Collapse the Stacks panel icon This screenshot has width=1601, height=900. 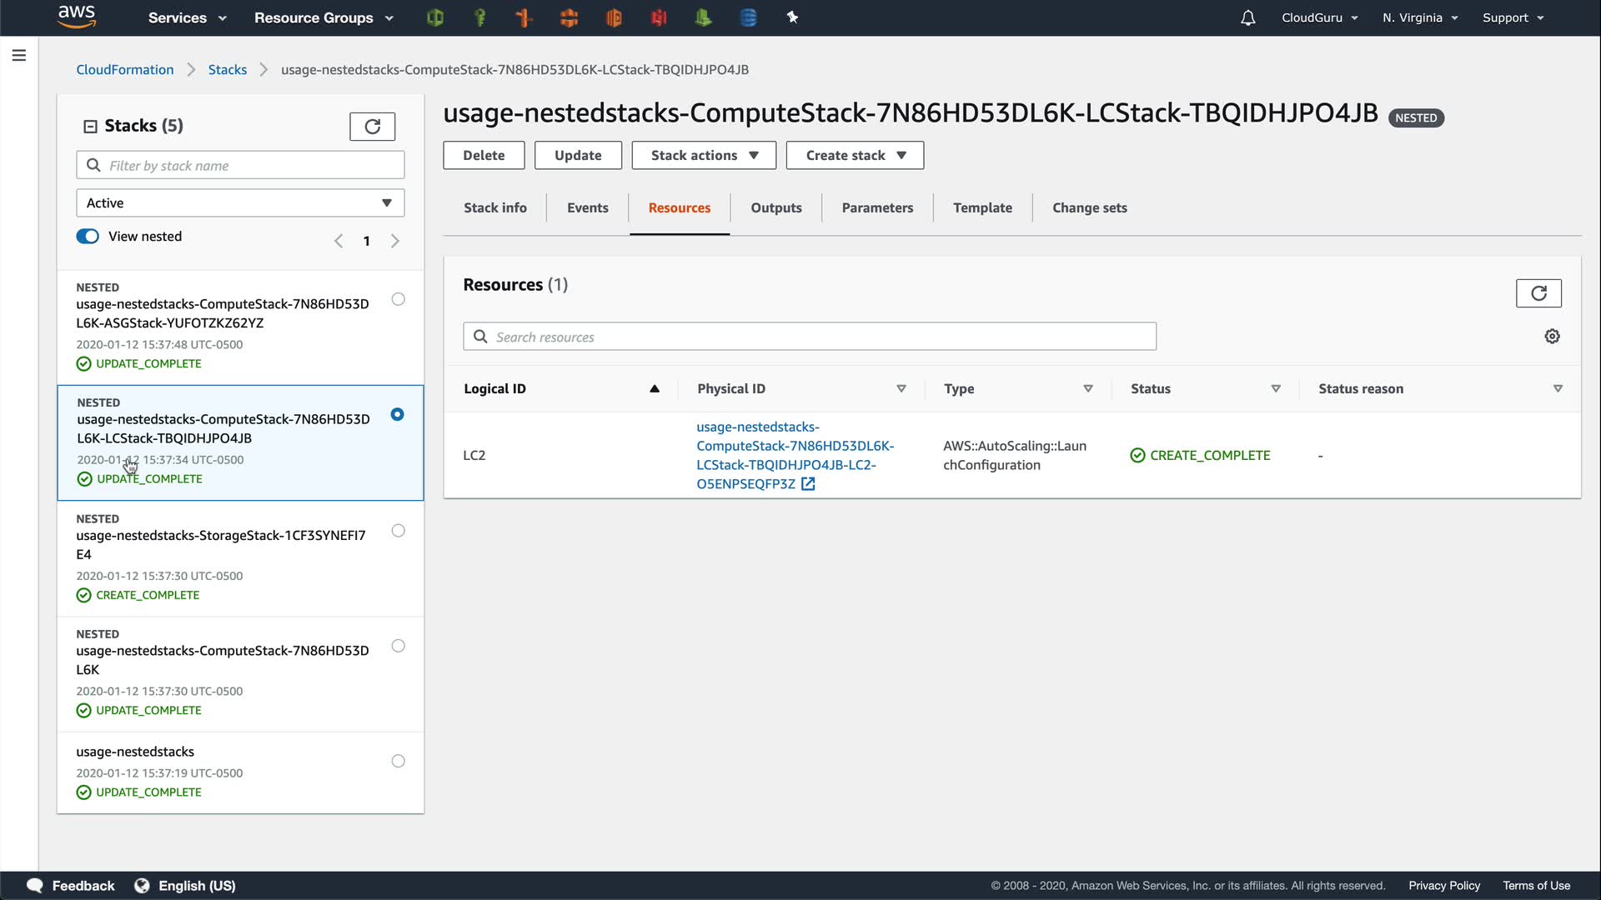(x=90, y=127)
